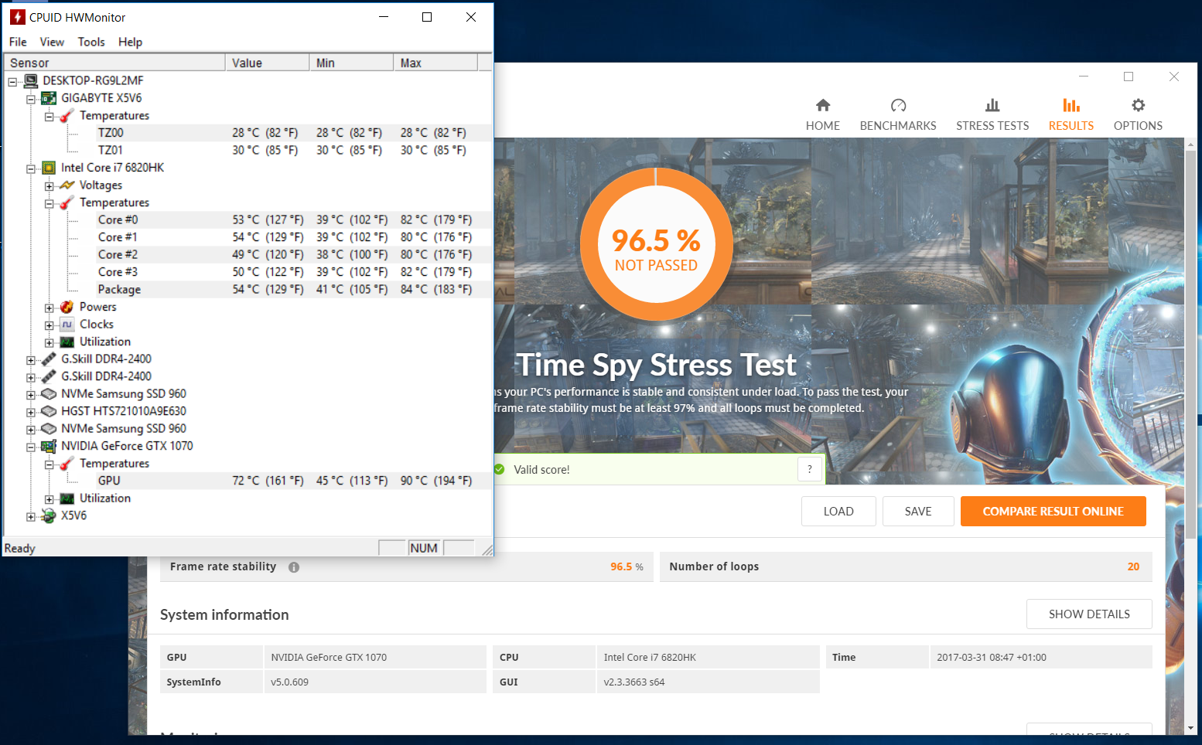
Task: Open the Help menu in HWMonitor
Action: click(x=130, y=42)
